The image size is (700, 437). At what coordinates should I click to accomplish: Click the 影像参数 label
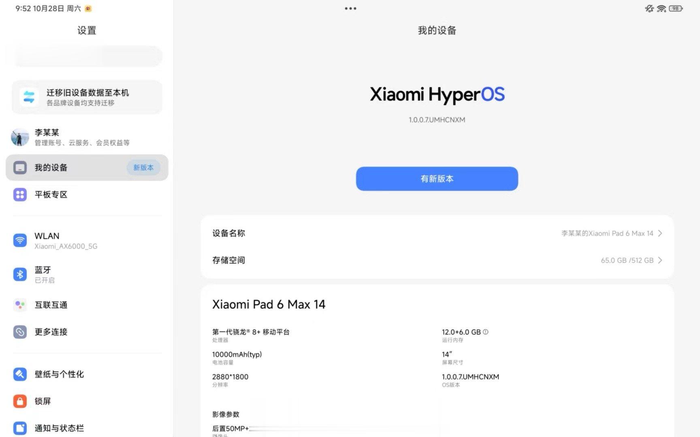tap(226, 414)
